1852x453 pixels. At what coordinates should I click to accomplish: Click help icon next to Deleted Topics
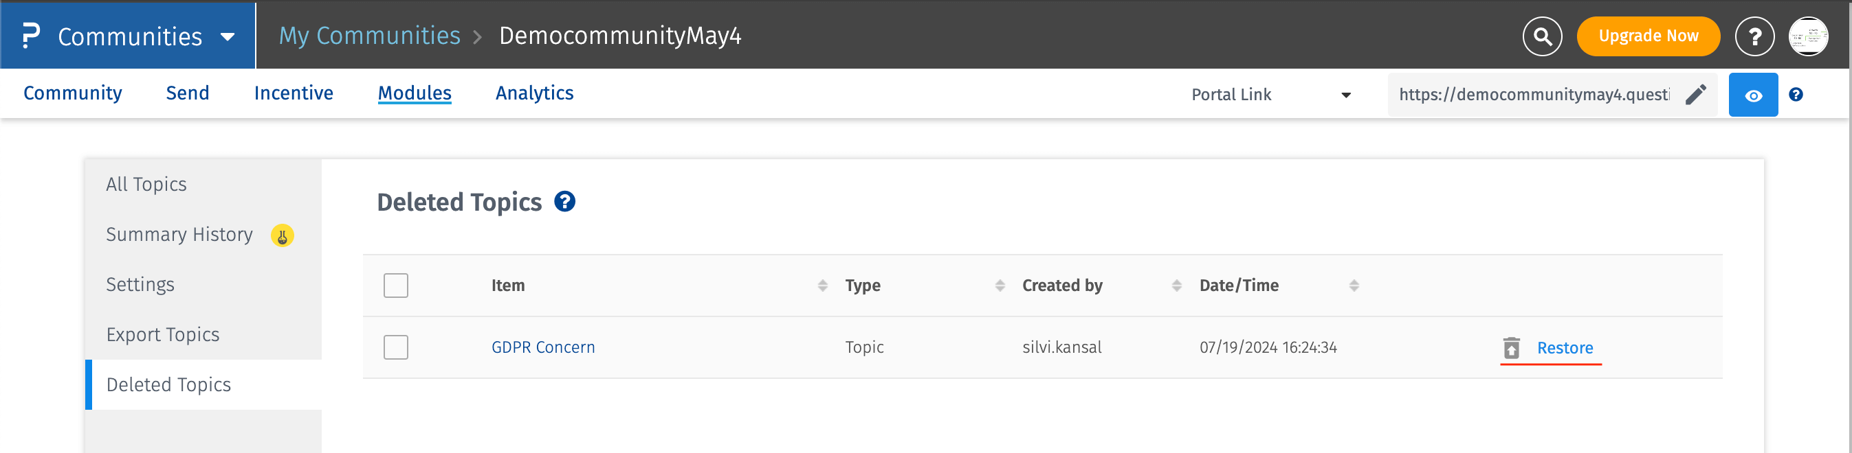(564, 202)
